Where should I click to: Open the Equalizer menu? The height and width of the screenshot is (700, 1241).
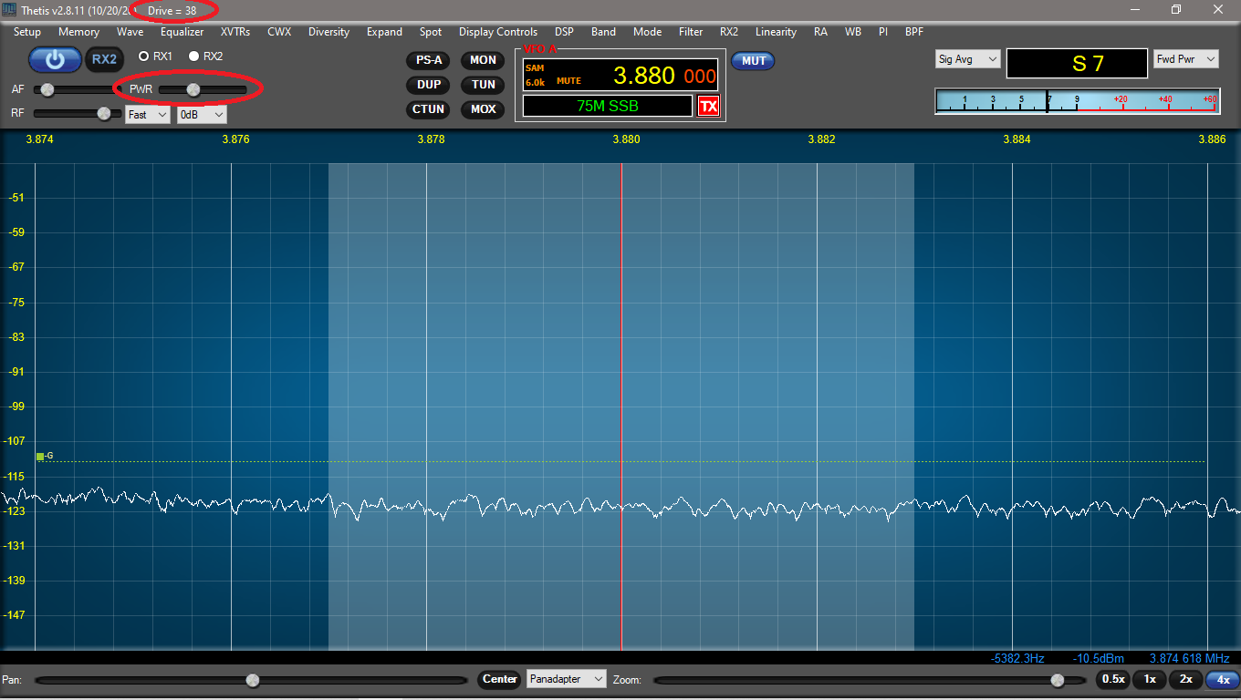[x=182, y=32]
